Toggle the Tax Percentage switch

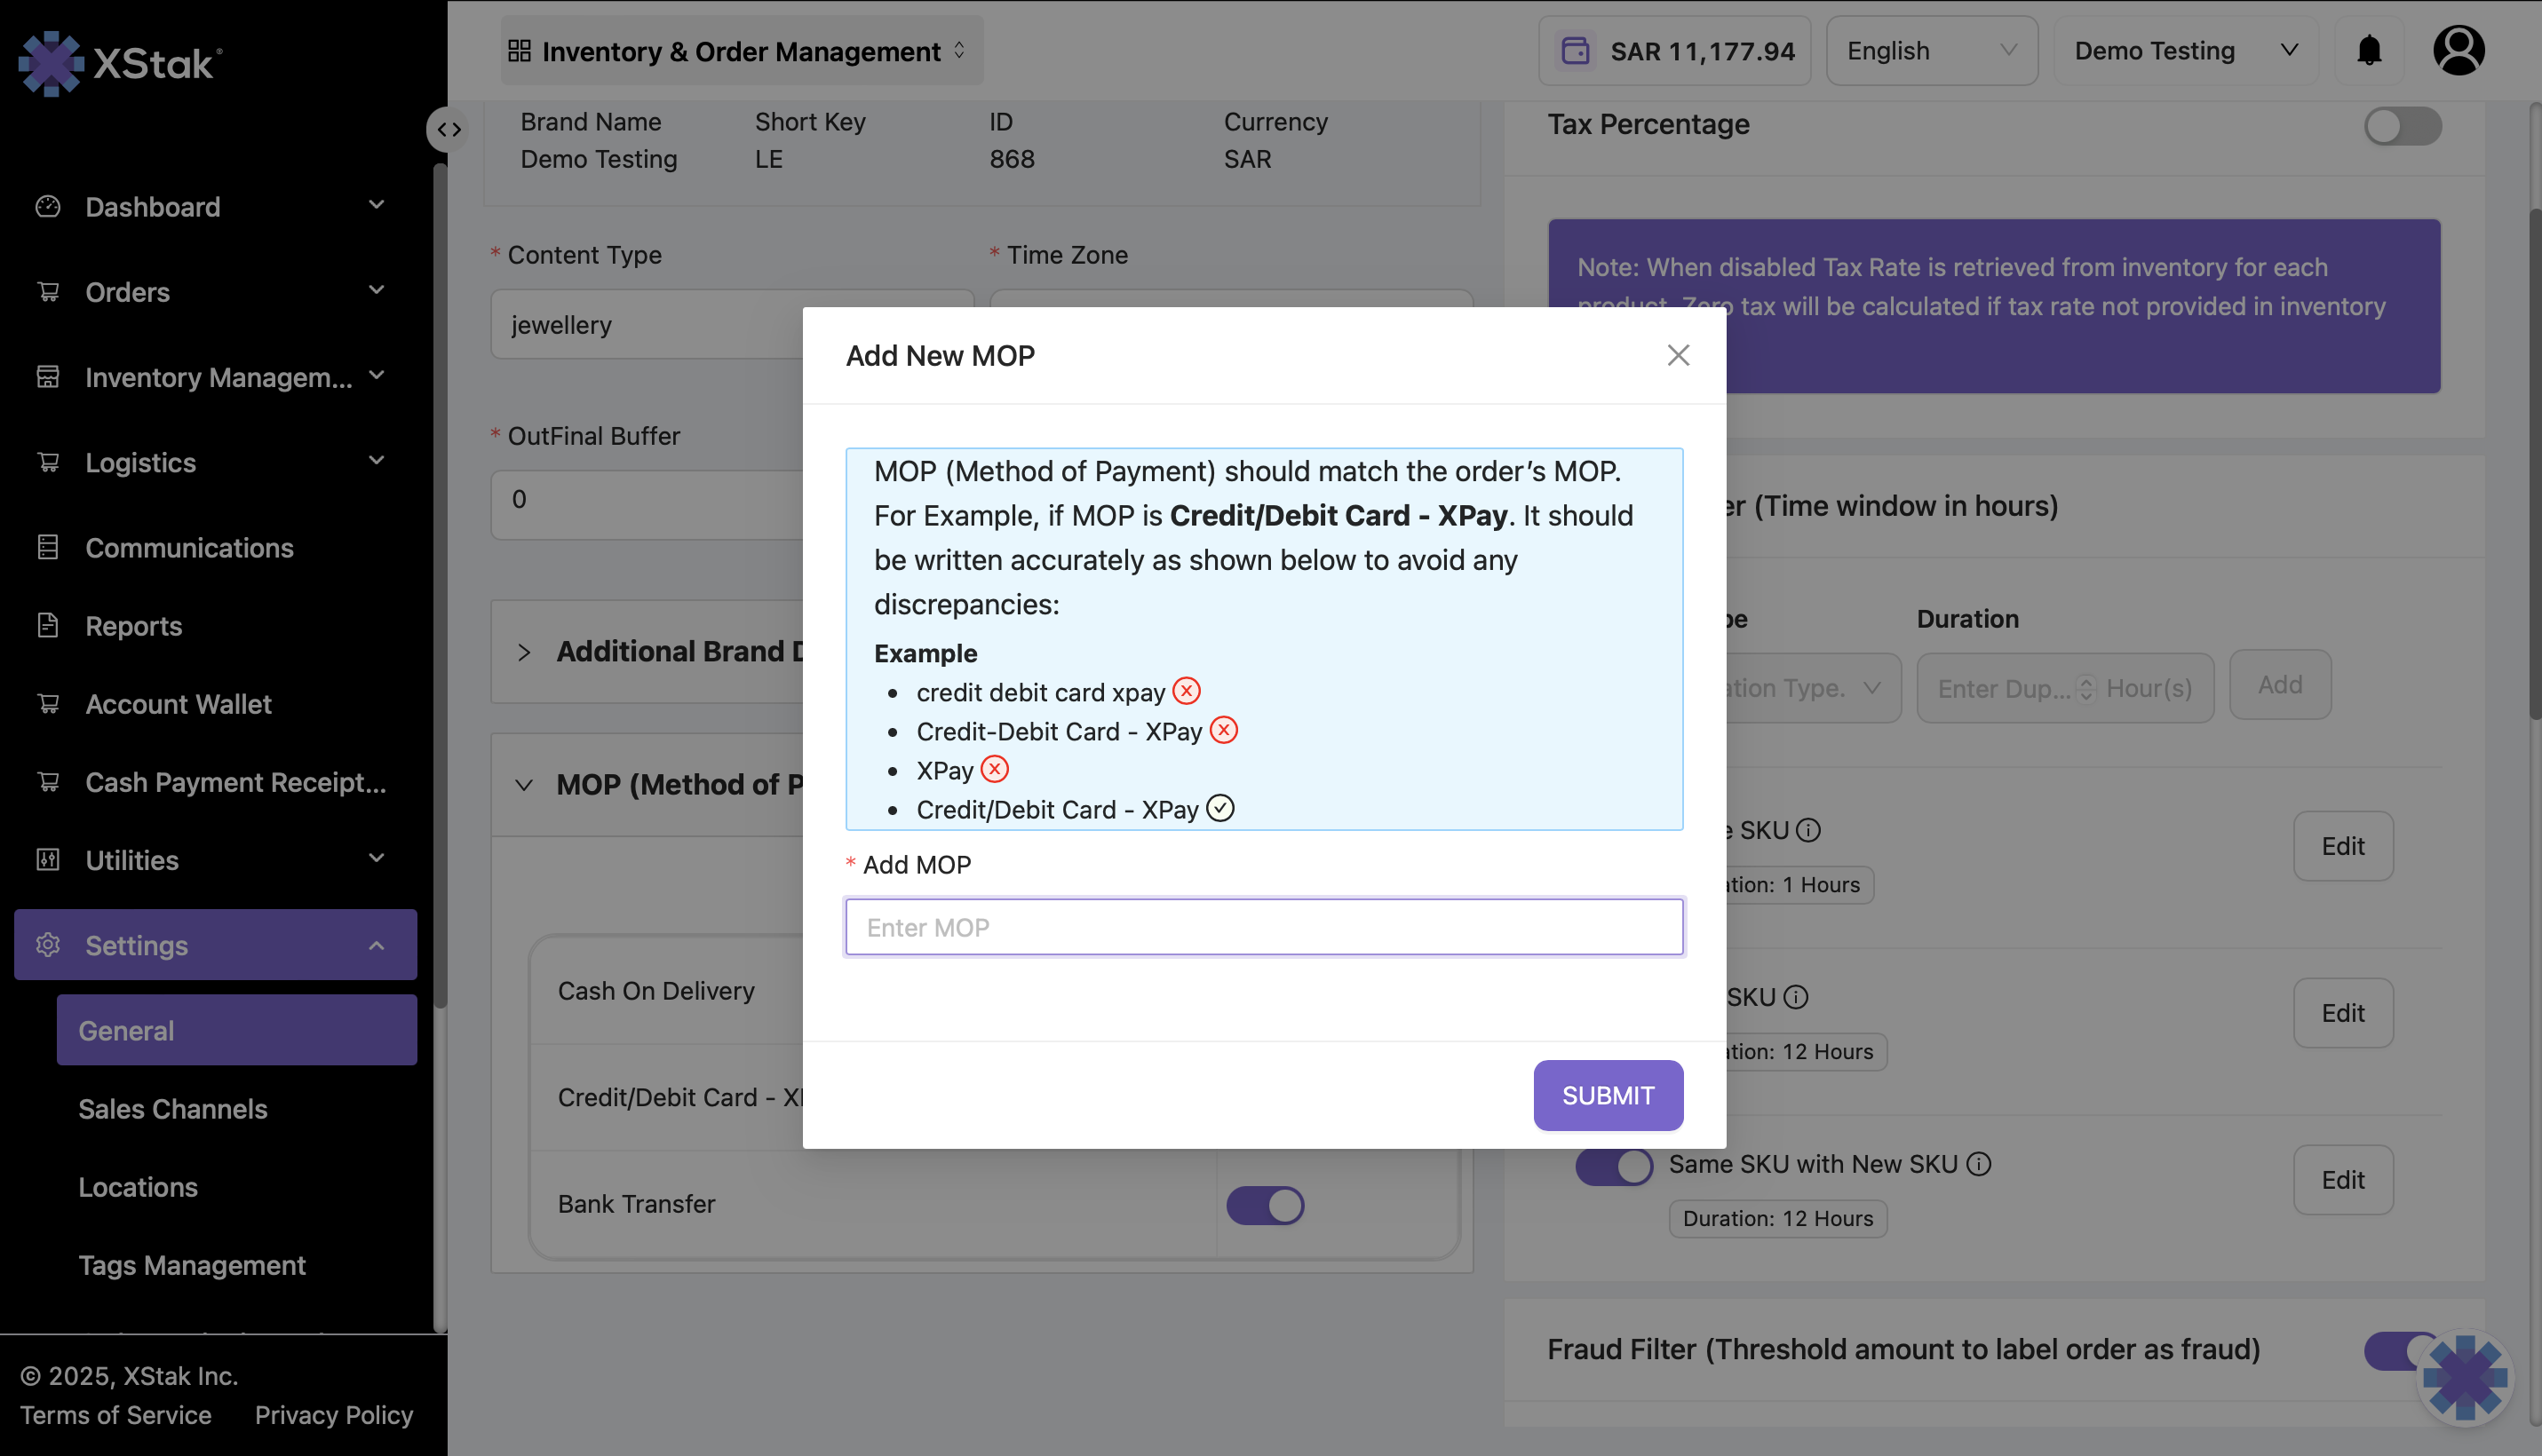(2402, 126)
